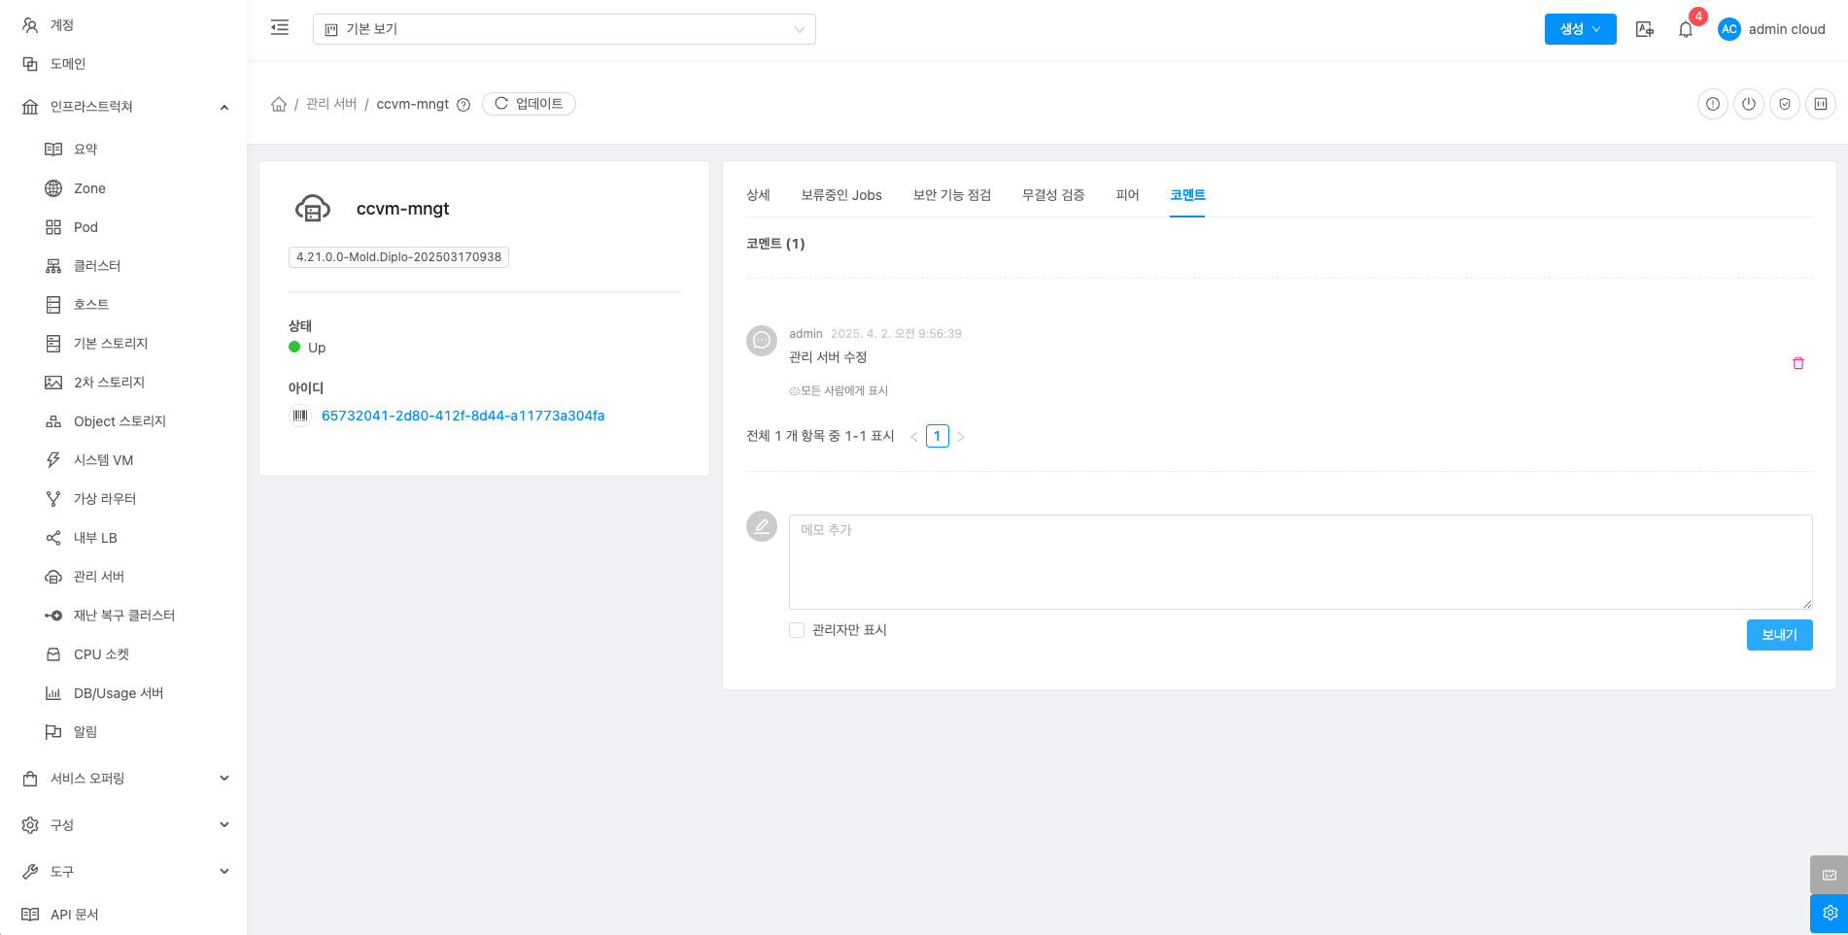Switch to the 보안 기능 점검 tab
Screen dimensions: 1848x935
pos(951,195)
